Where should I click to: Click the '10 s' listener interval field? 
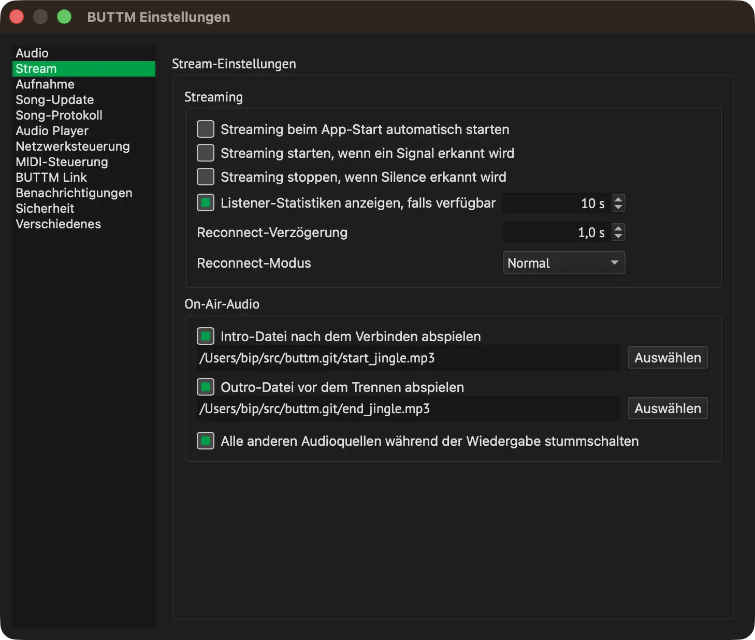click(x=557, y=203)
